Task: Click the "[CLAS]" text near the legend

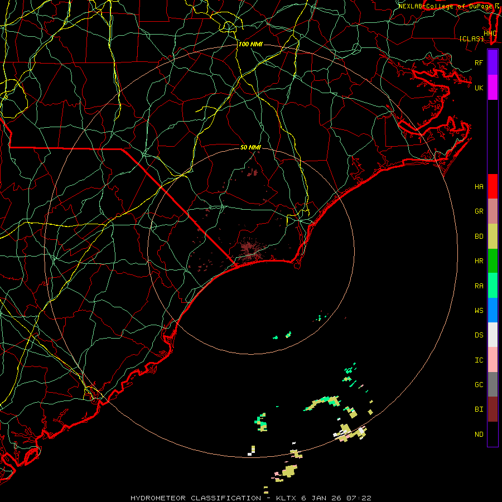Action: [x=471, y=39]
